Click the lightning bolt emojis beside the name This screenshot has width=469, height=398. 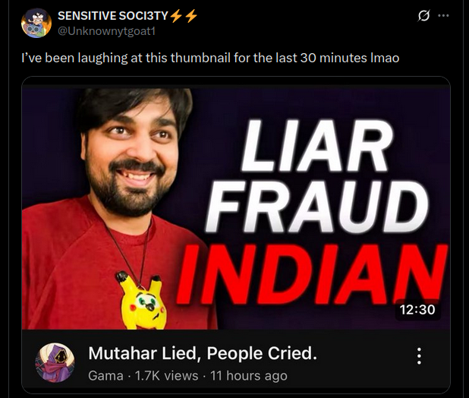tap(184, 15)
